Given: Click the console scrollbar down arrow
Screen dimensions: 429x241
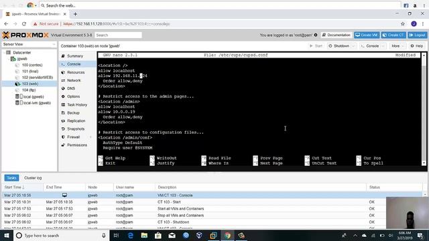Looking at the screenshot, I should coord(424,163).
